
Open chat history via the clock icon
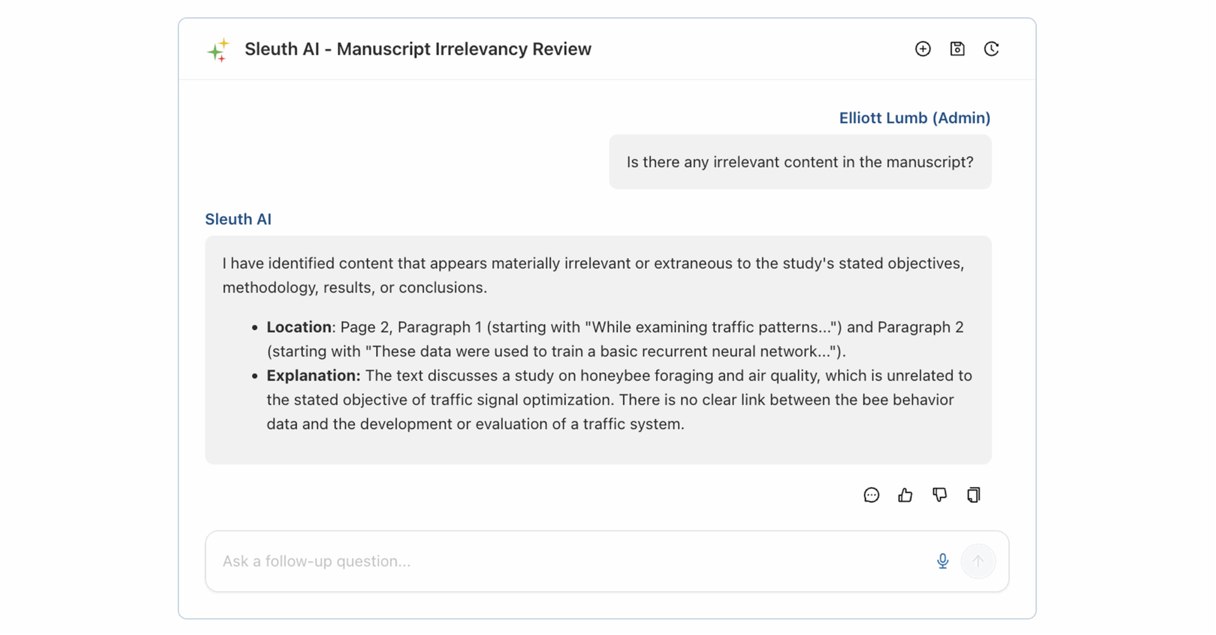(991, 49)
